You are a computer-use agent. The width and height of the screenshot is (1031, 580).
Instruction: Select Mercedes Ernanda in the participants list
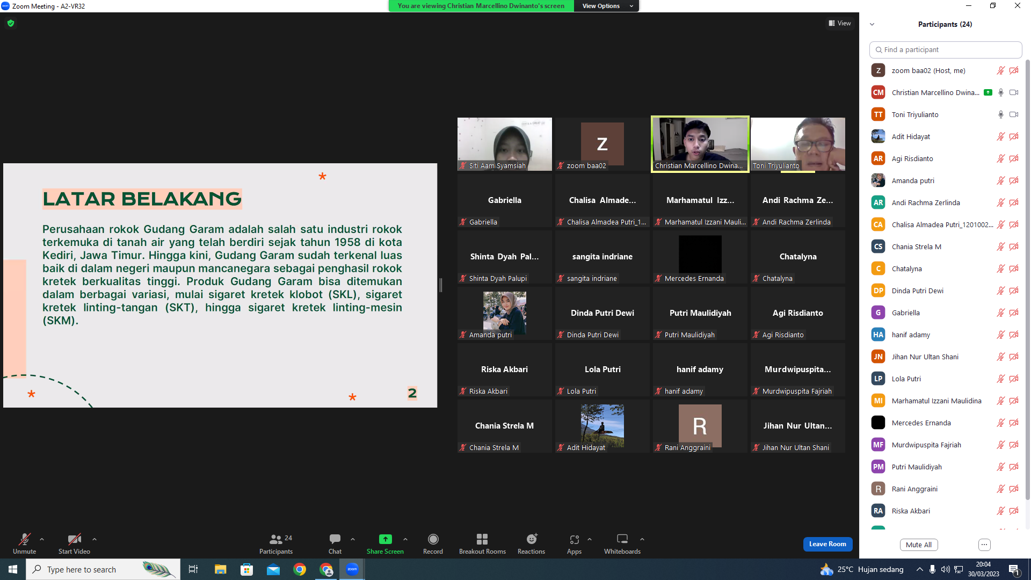[946, 423]
